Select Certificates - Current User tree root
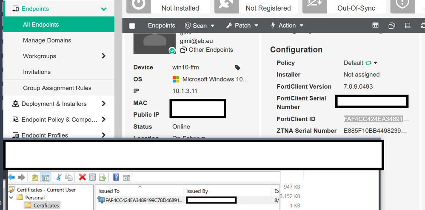The width and height of the screenshot is (425, 210). (x=46, y=190)
